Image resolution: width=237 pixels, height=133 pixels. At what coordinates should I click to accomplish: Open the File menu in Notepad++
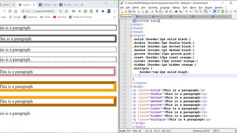coord(122,7)
